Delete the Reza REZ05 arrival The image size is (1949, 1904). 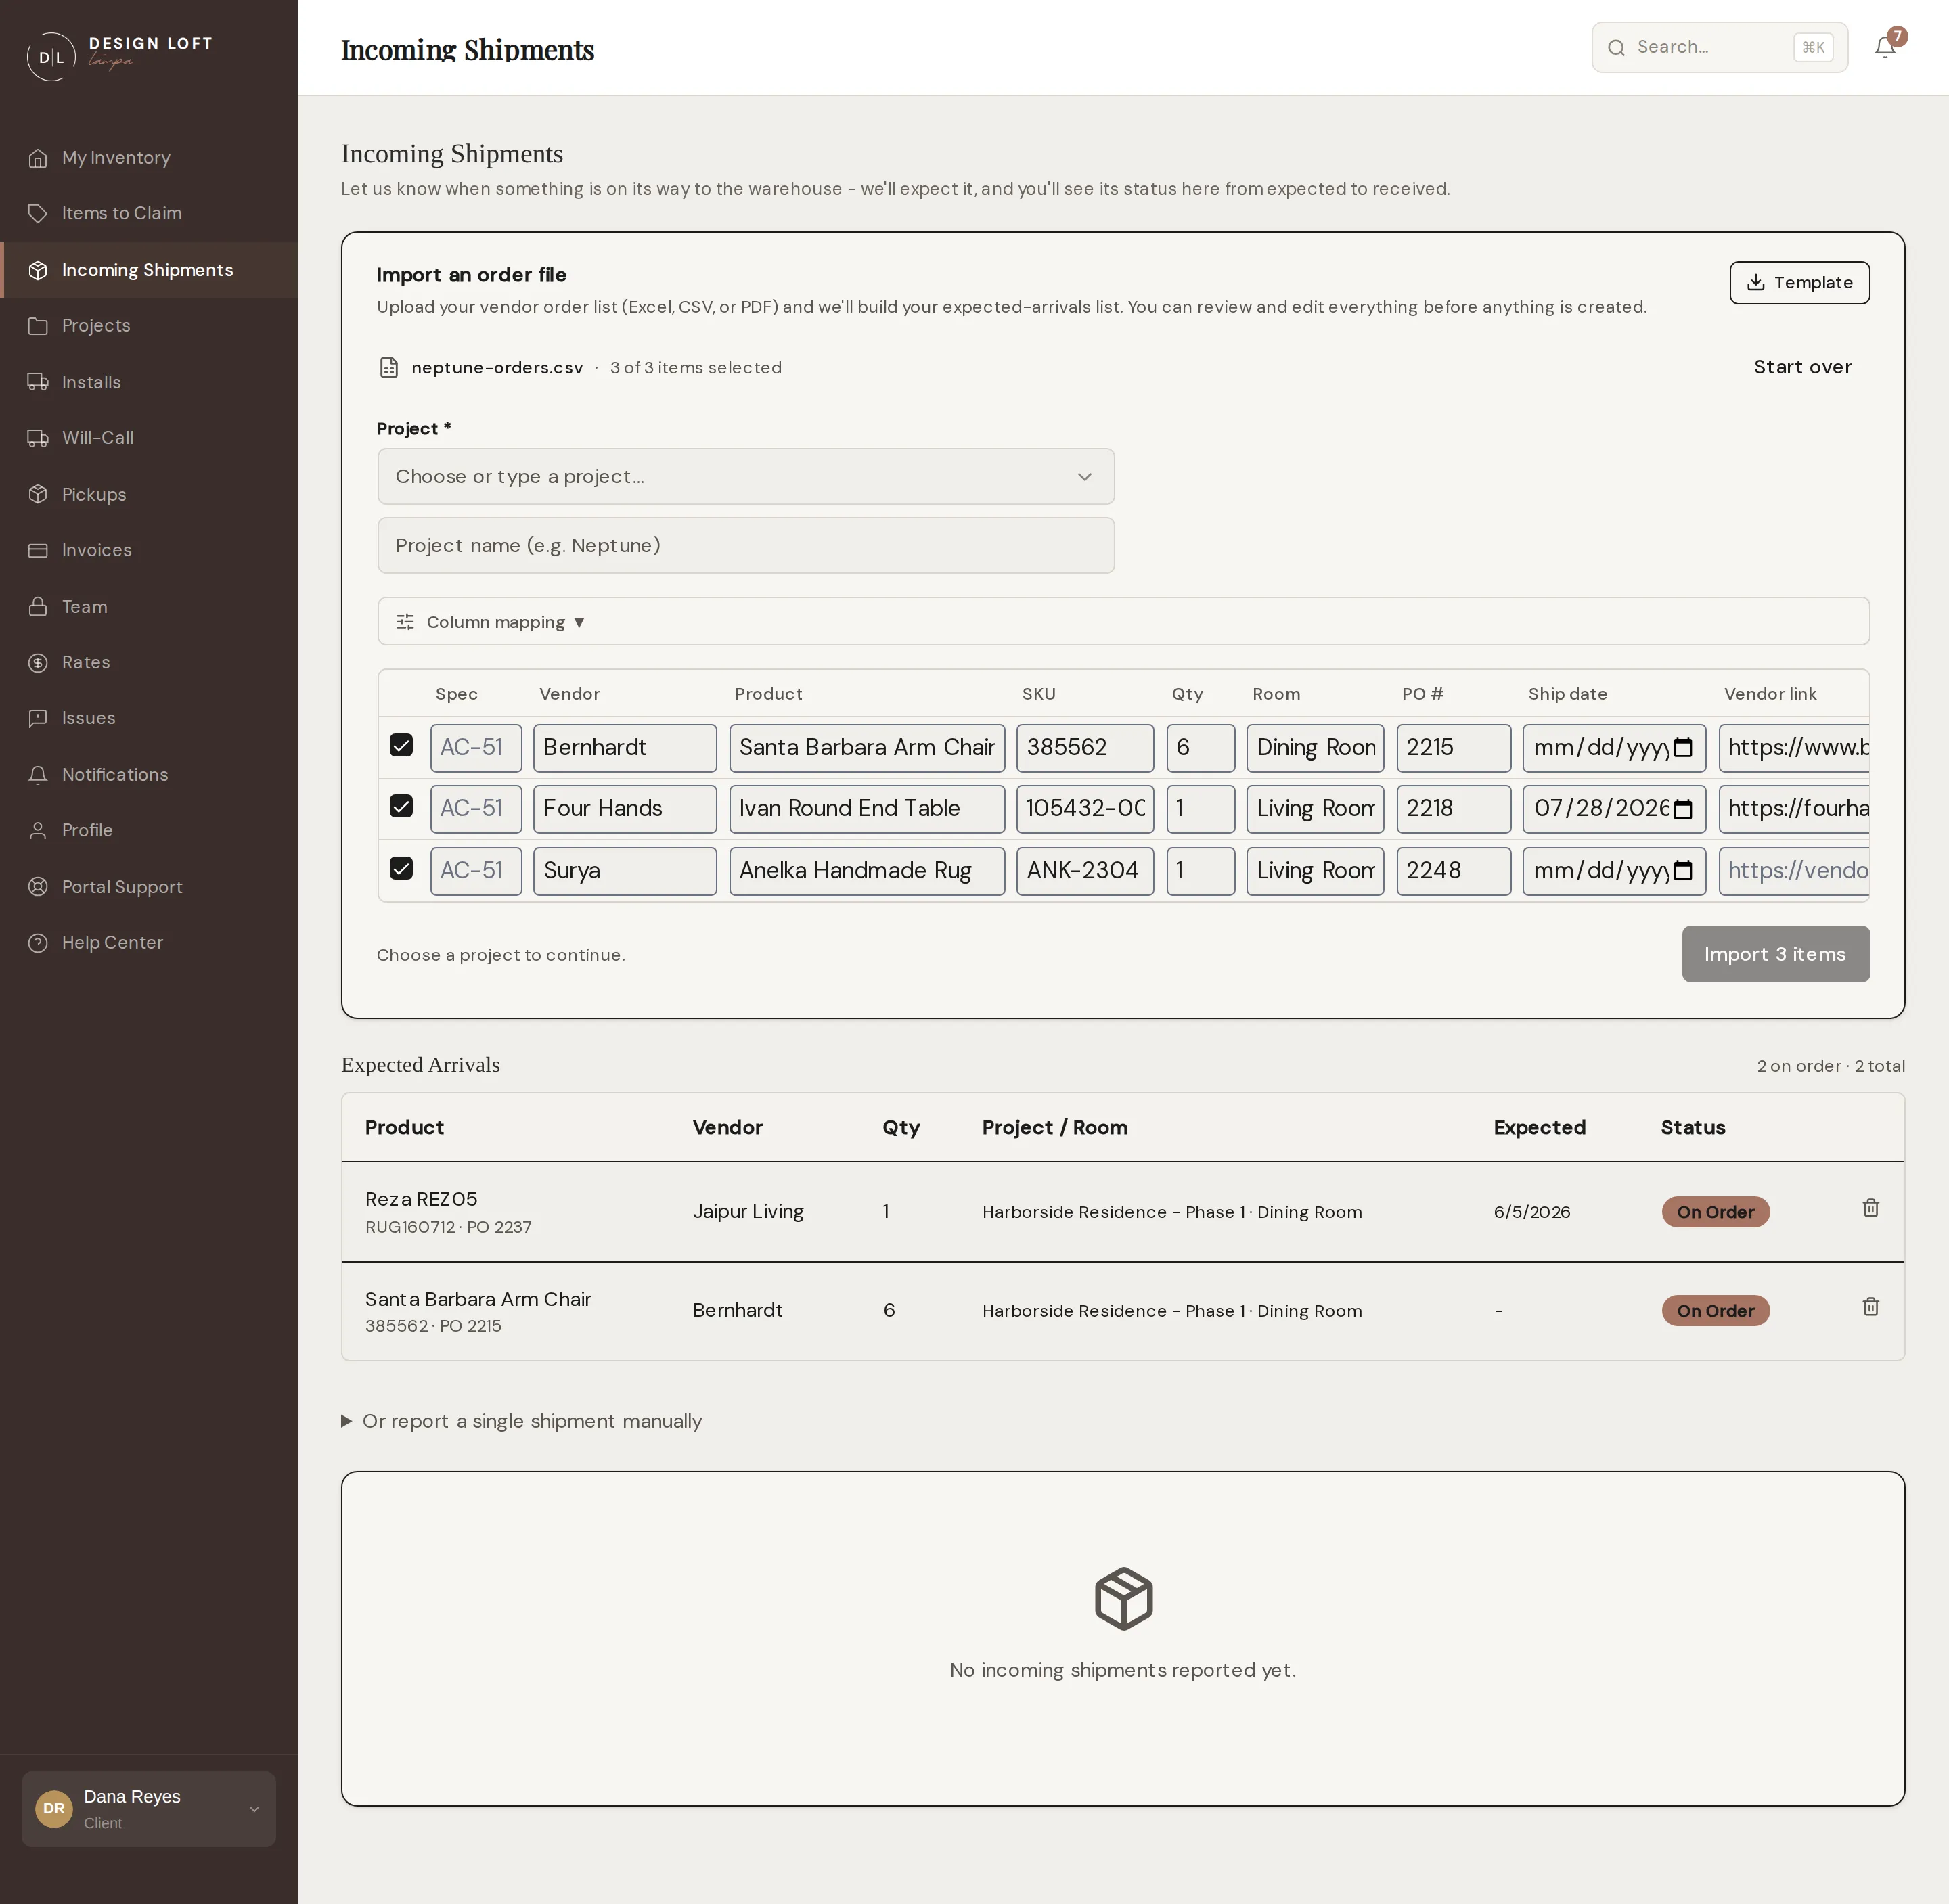pos(1870,1208)
